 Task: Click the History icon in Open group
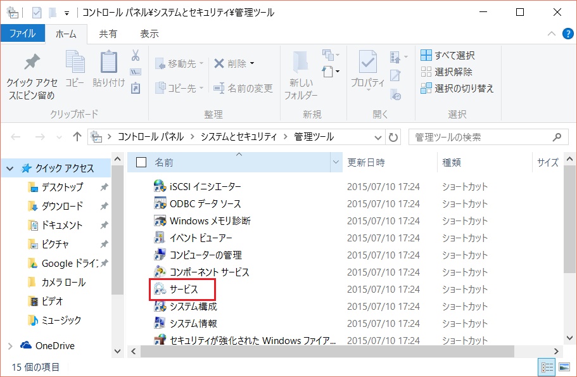pyautogui.click(x=396, y=94)
